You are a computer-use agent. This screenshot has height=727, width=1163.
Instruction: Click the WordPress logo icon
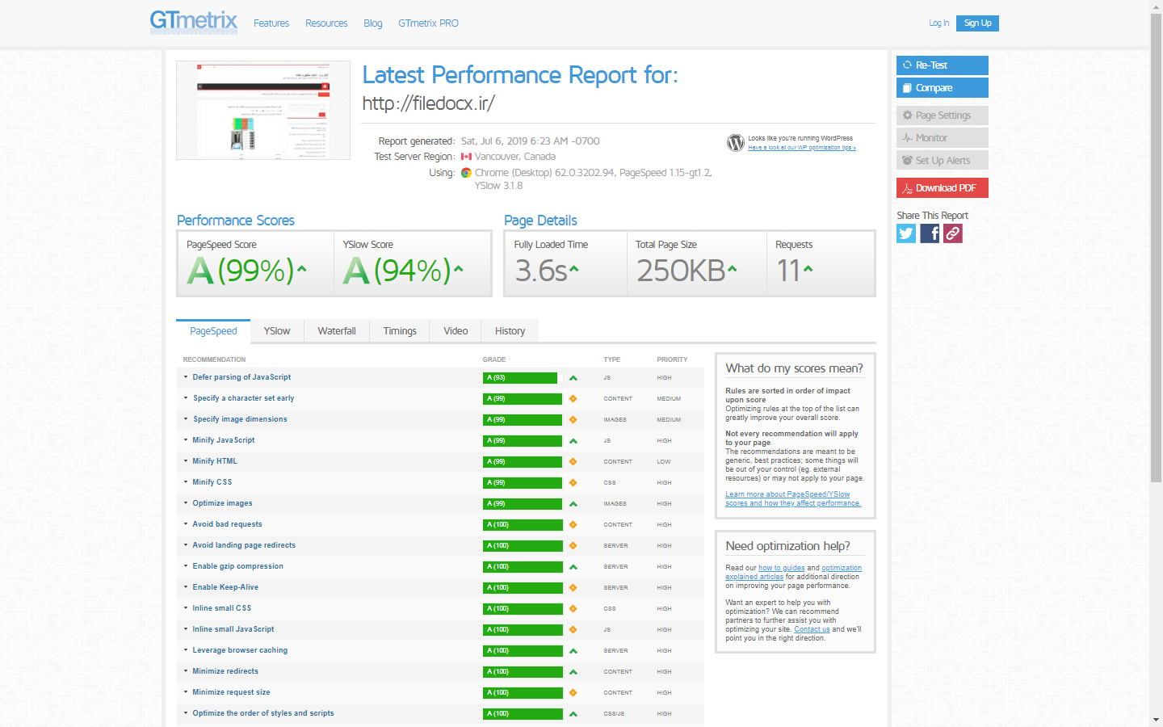coord(736,143)
